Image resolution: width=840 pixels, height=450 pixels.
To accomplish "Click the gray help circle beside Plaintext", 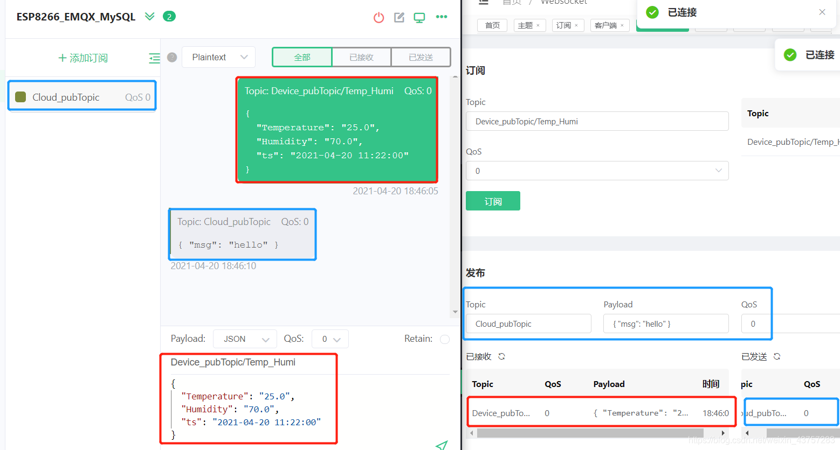I will pyautogui.click(x=172, y=57).
